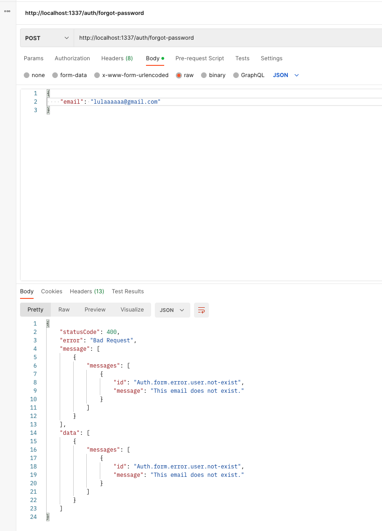The width and height of the screenshot is (382, 531).
Task: Toggle the response word wrap icon
Action: [201, 310]
